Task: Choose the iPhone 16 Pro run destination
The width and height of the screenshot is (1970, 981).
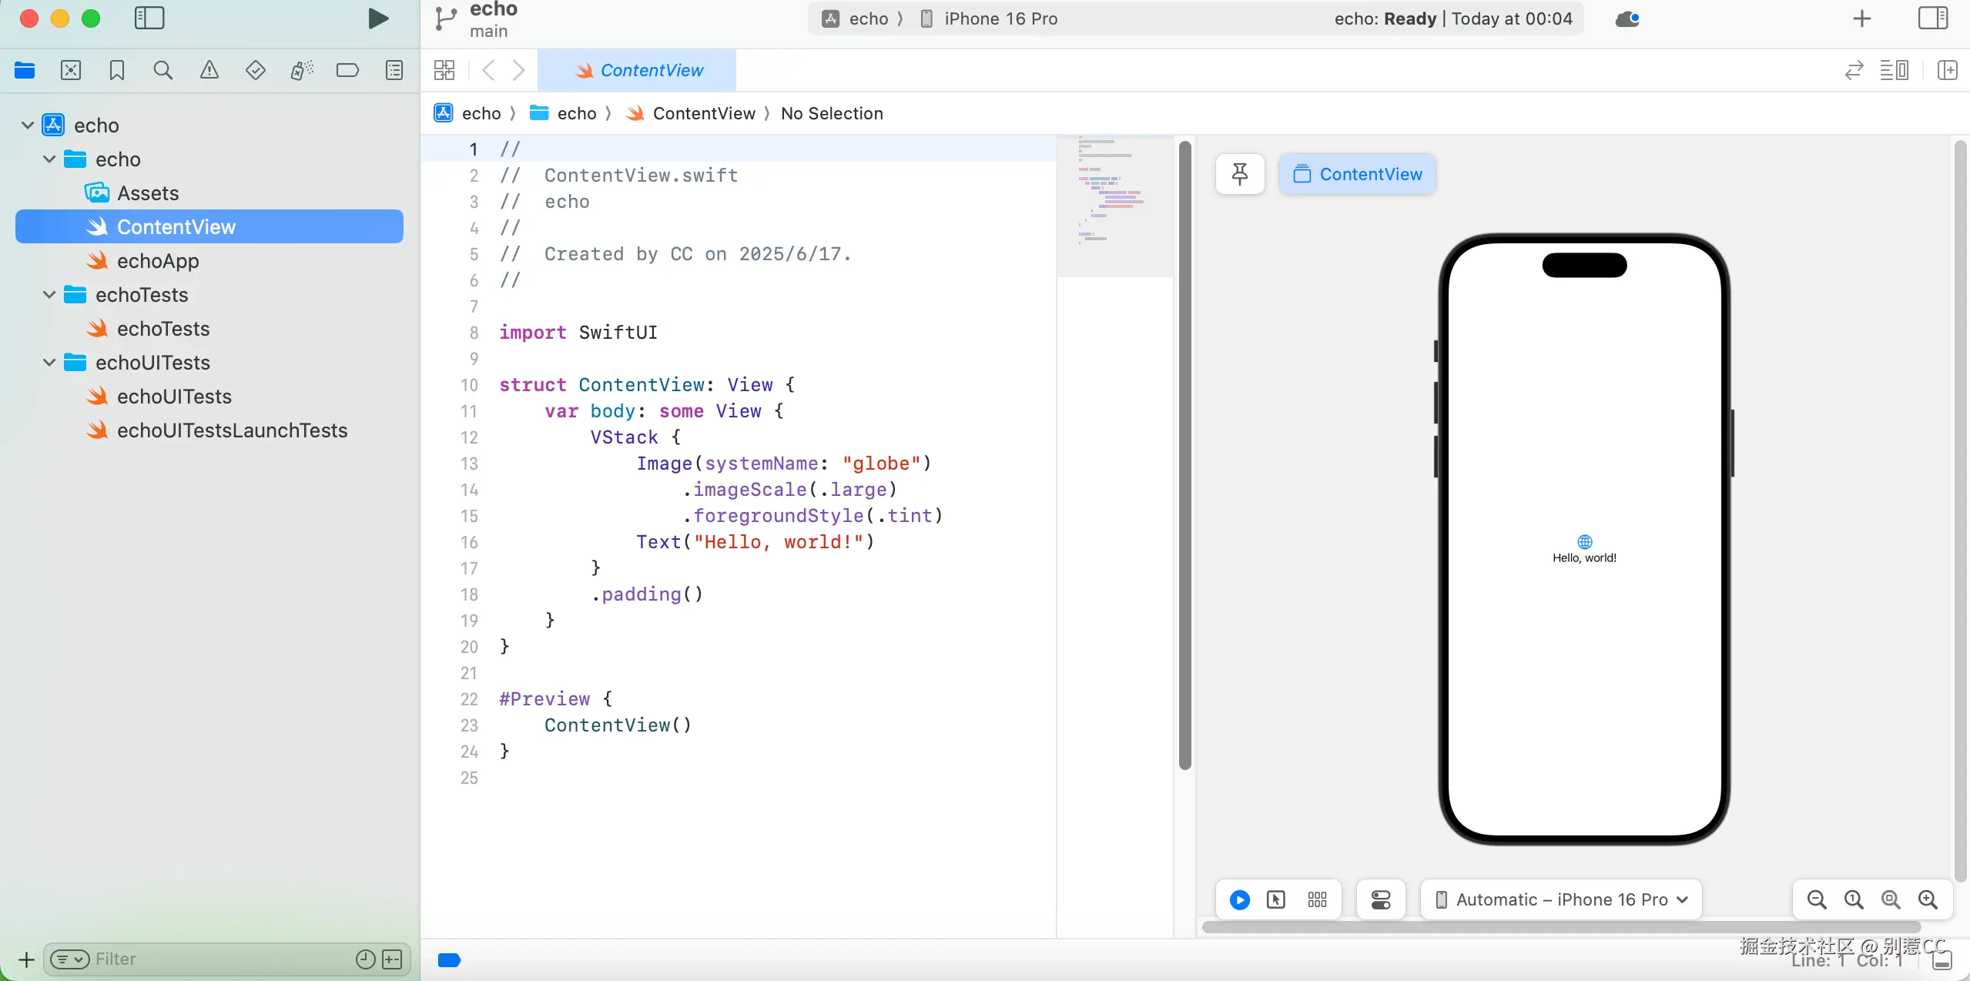Action: pos(990,18)
